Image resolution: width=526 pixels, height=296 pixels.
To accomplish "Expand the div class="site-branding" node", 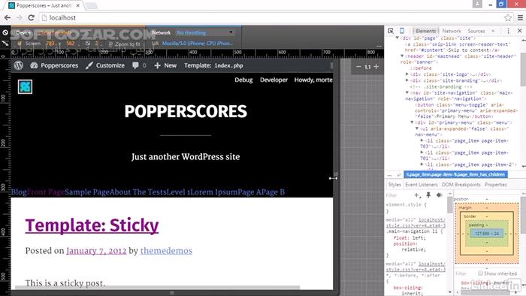I will point(407,80).
